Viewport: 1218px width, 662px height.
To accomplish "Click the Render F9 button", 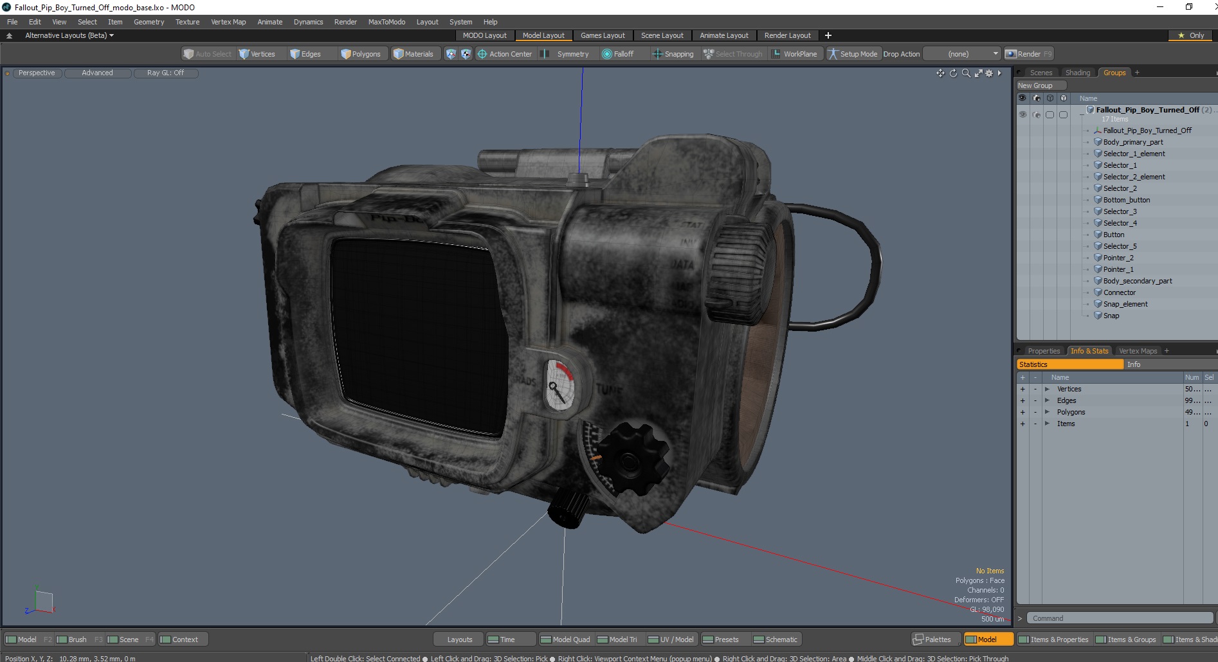I will pyautogui.click(x=1028, y=54).
